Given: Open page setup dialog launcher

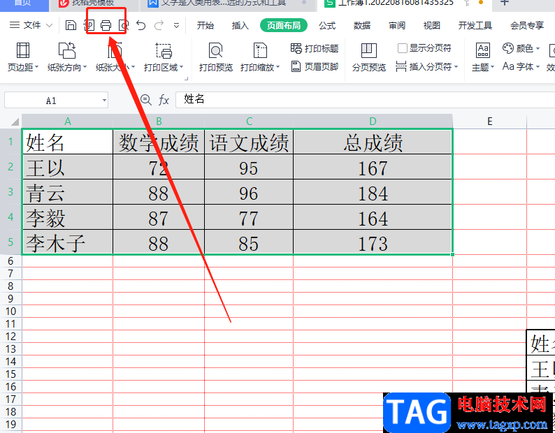Looking at the screenshot, I should click(186, 78).
